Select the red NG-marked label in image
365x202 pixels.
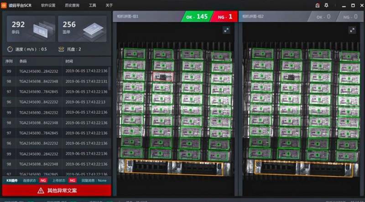coord(162,76)
